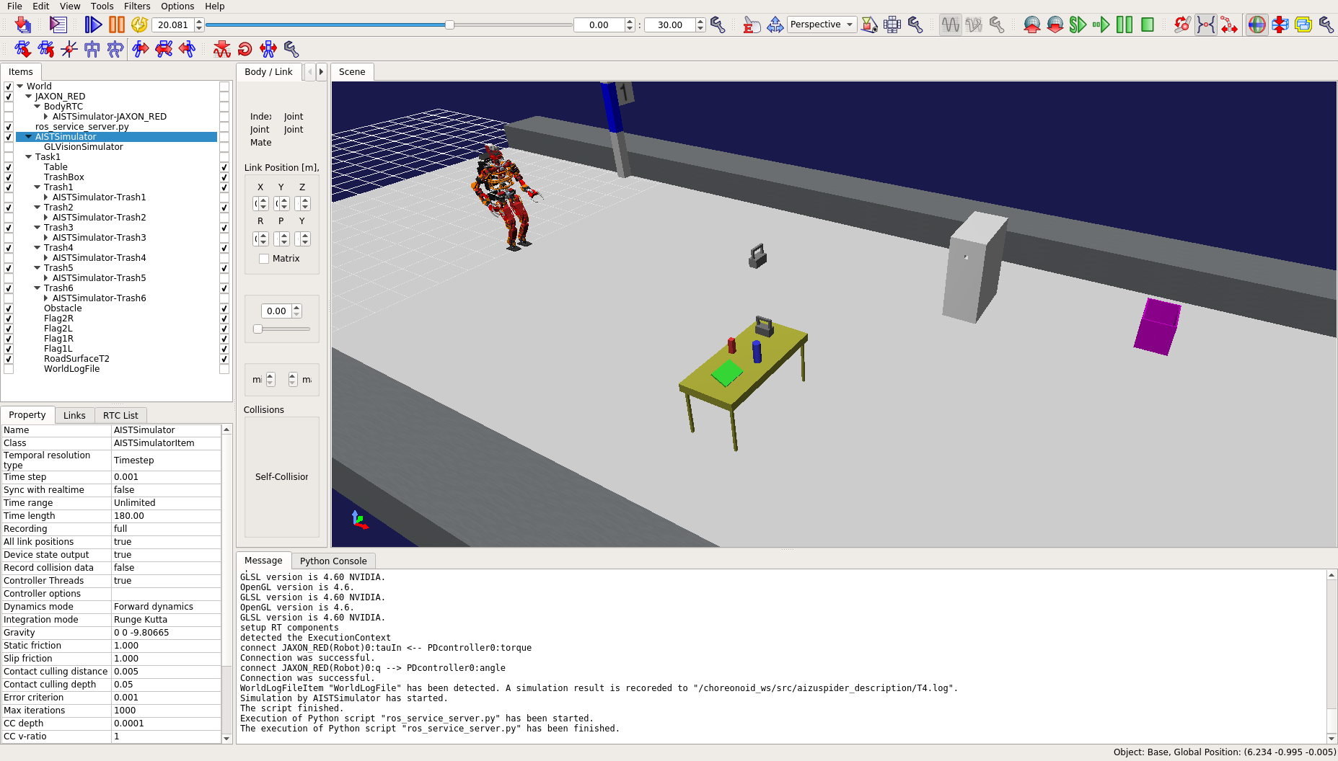Click the current time 20.081 input field
Screen dimensions: 1338x761
pyautogui.click(x=173, y=25)
